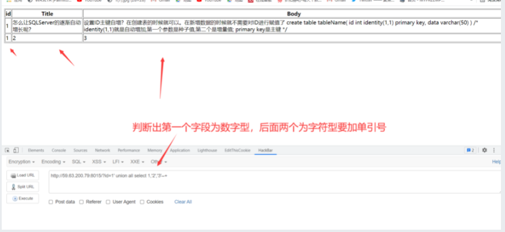Expand the Encoding dropdown menu

click(x=53, y=162)
